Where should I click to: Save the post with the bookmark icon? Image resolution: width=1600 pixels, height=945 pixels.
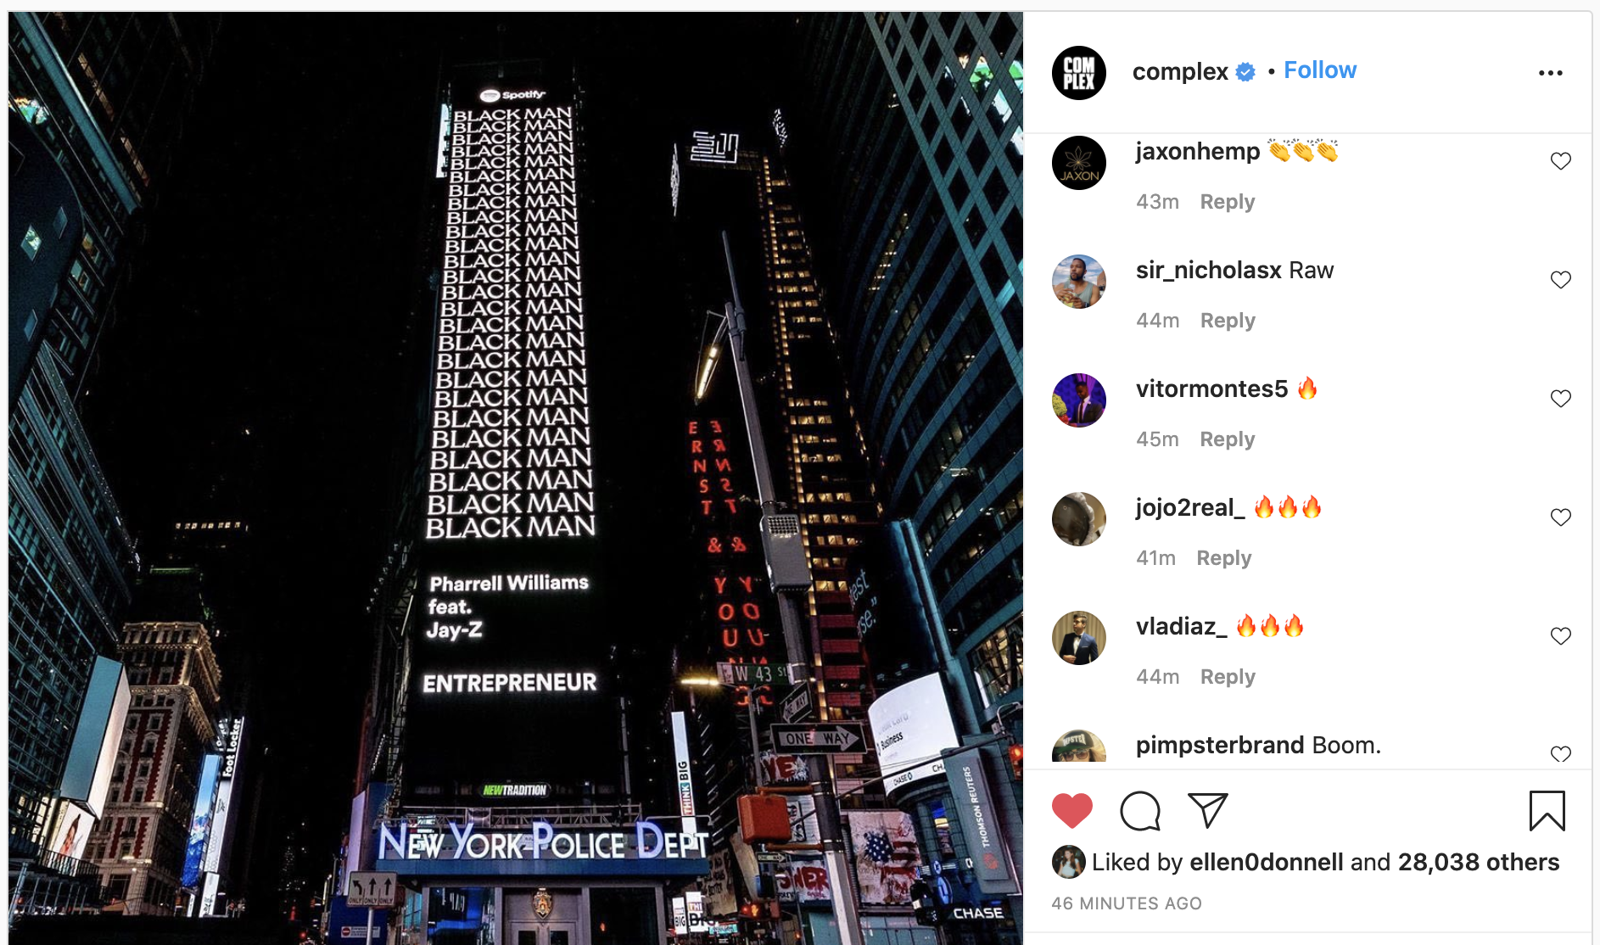tap(1547, 811)
